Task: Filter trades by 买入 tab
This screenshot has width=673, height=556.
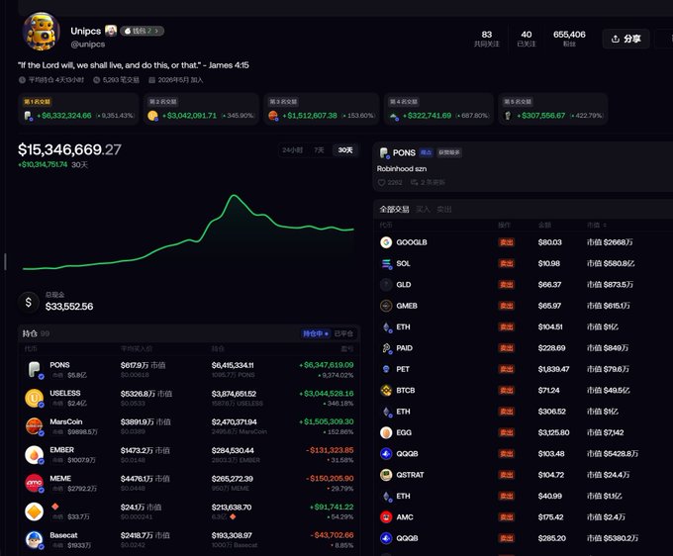Action: (423, 210)
